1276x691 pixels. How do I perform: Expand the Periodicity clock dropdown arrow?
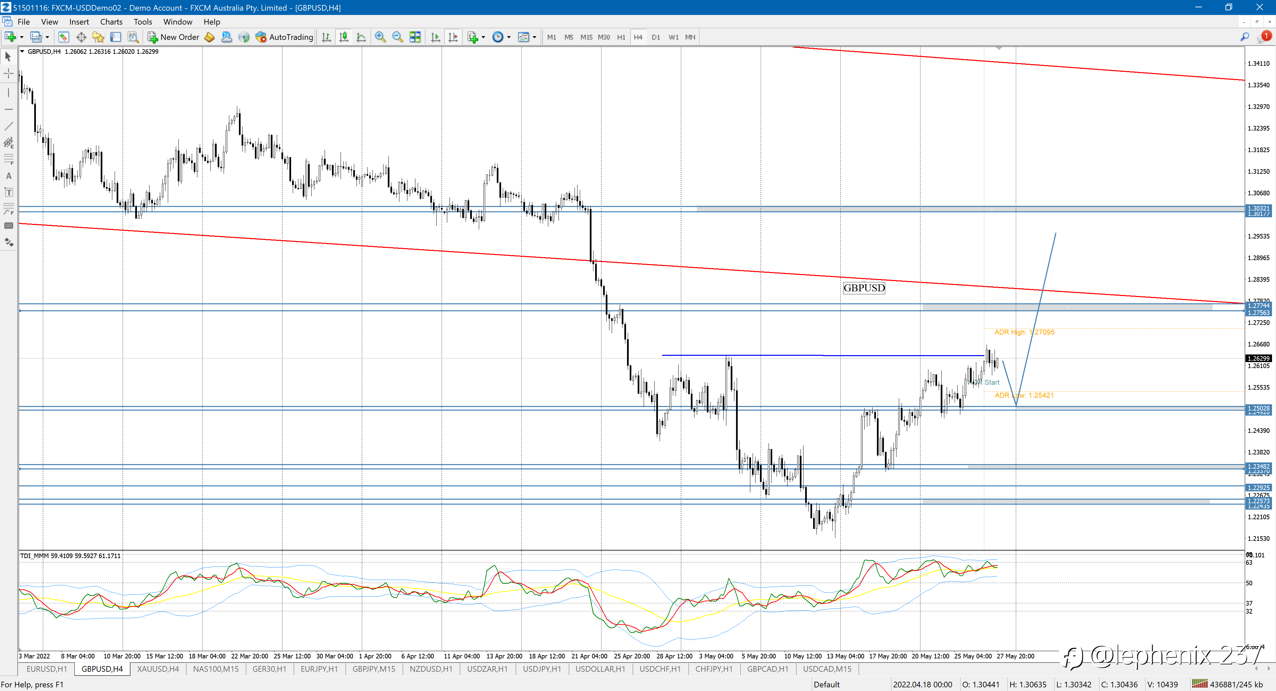[x=509, y=37]
